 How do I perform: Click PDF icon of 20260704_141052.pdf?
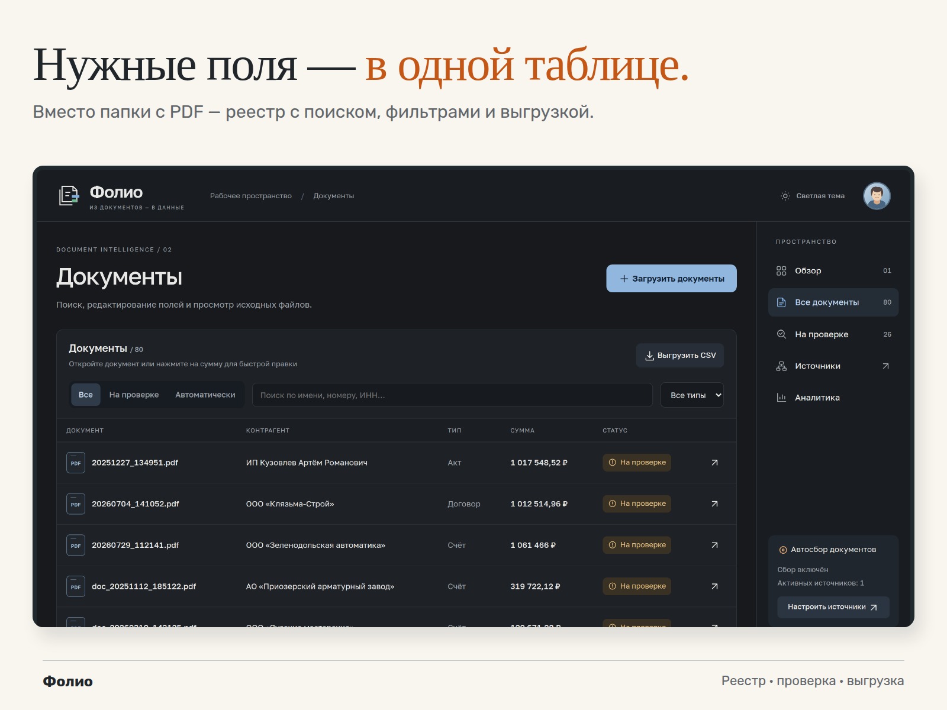click(76, 504)
